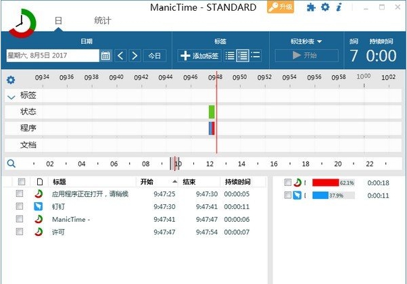
Task: Click duration 00:00:06 cell
Action: 237,219
